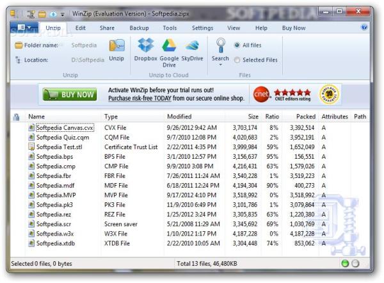
Task: Expand the quick access toolbar customize arrow
Action: (x=63, y=15)
